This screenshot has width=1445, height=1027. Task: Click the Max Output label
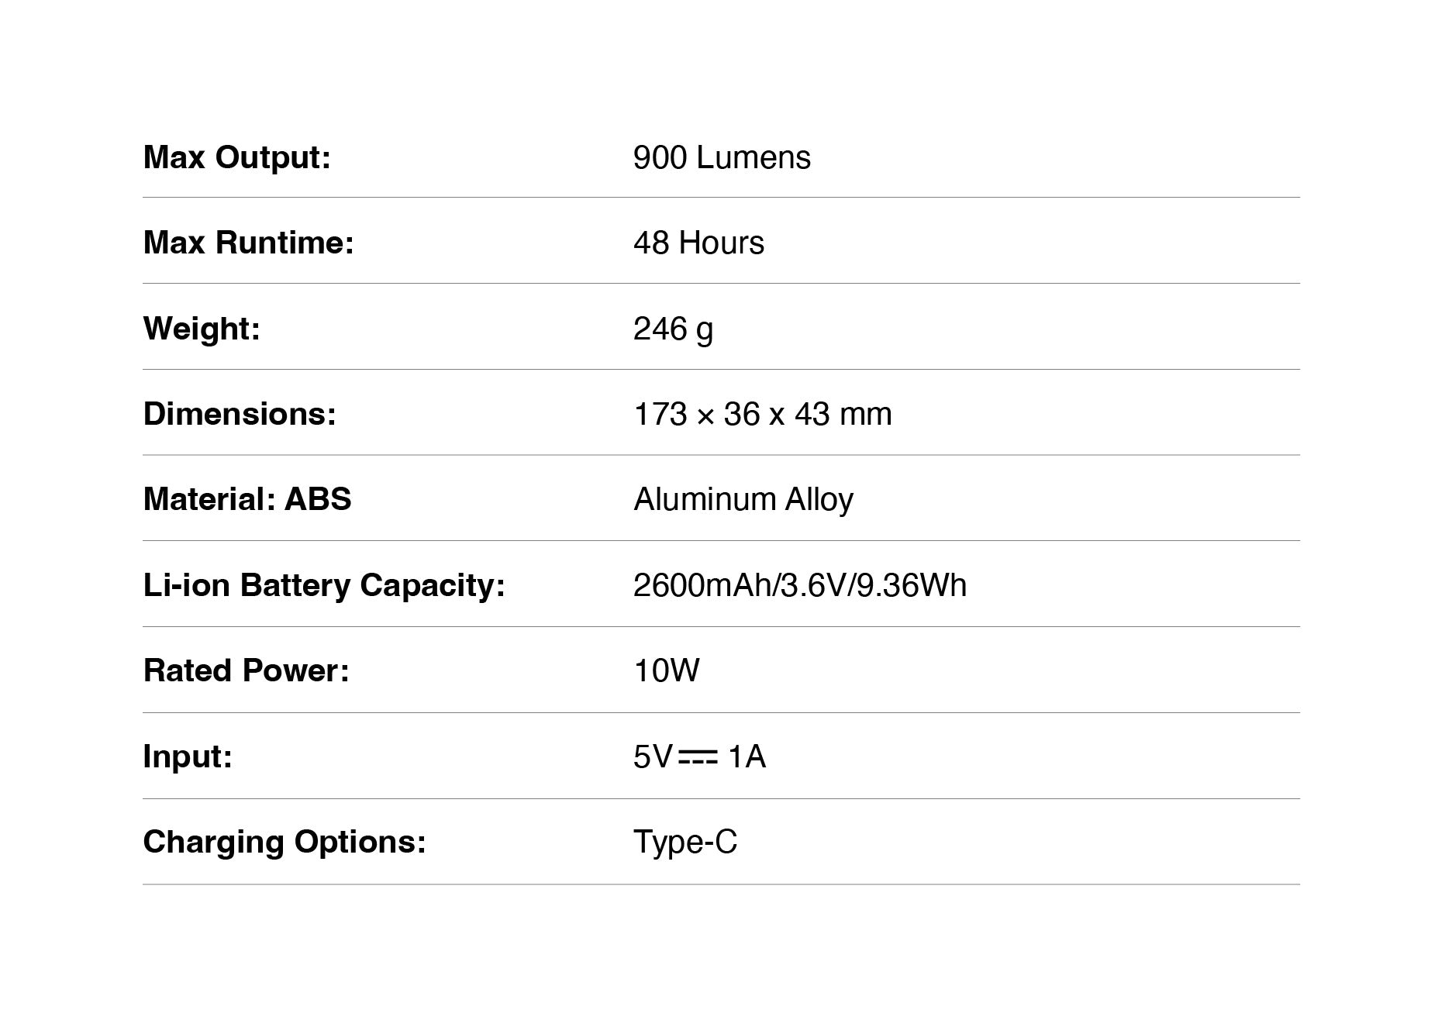237,157
